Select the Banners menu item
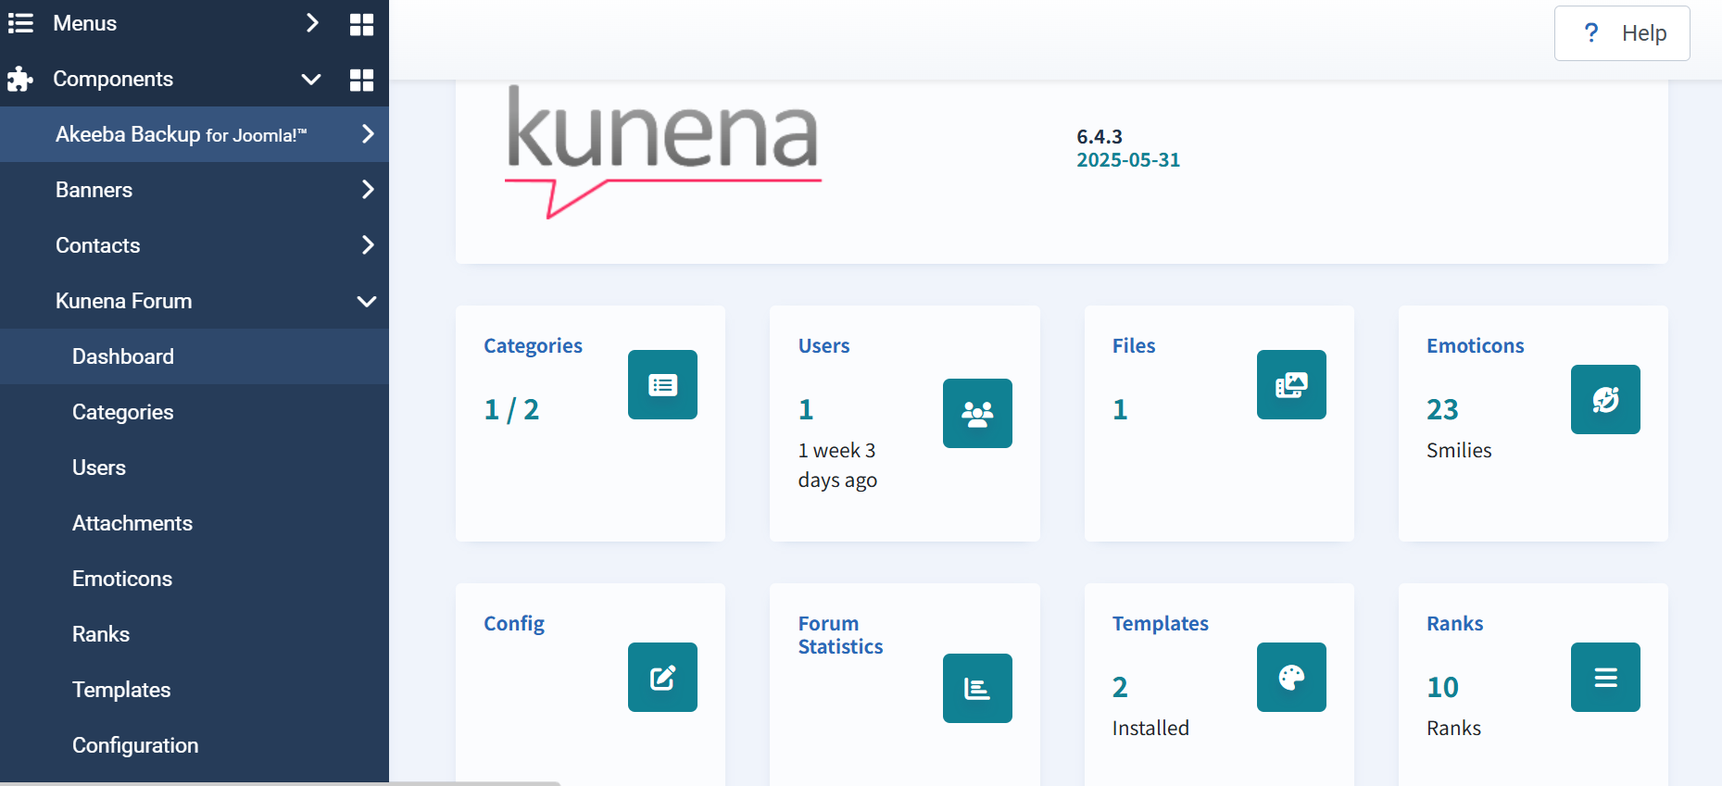This screenshot has height=786, width=1722. [x=195, y=190]
